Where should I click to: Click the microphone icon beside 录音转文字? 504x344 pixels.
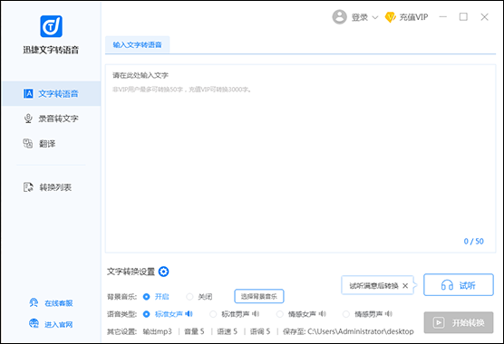(28, 119)
